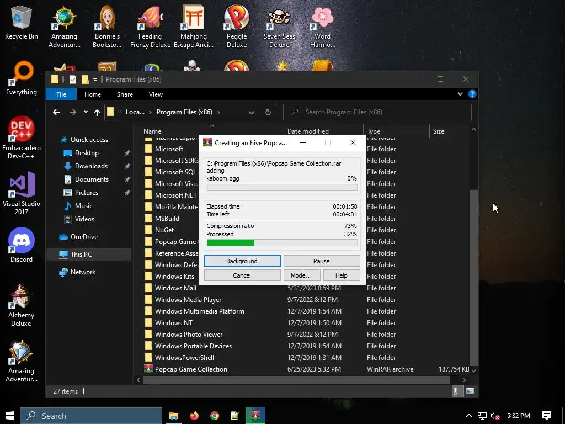Open the quick access toolbar customize dropdown
Screen dimensions: 565x424
(95, 79)
